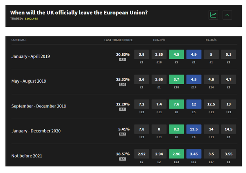
Task: Choose green 8.2 price for January - December 2020
Action: pyautogui.click(x=176, y=129)
